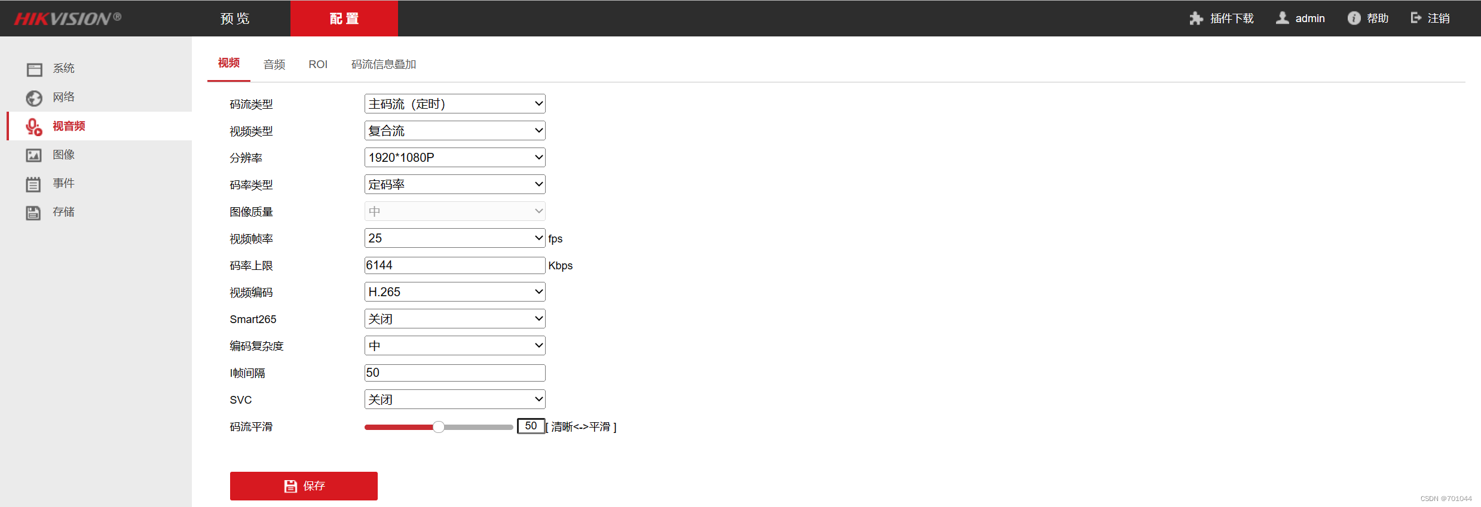Open the 编码复杂度 complexity dropdown
The height and width of the screenshot is (507, 1481).
click(x=455, y=346)
